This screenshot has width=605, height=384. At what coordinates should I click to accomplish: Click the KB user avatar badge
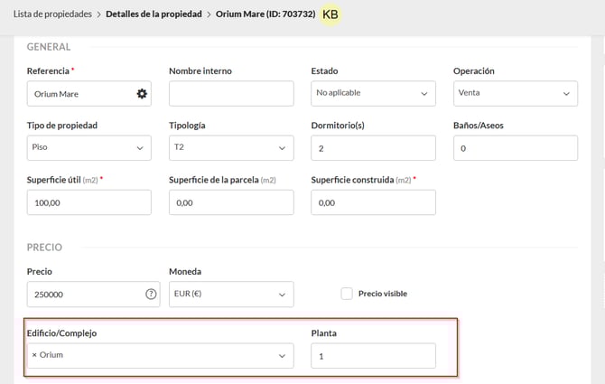click(x=330, y=14)
